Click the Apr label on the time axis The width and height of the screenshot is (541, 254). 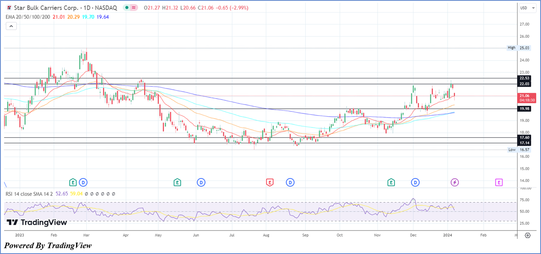point(126,235)
